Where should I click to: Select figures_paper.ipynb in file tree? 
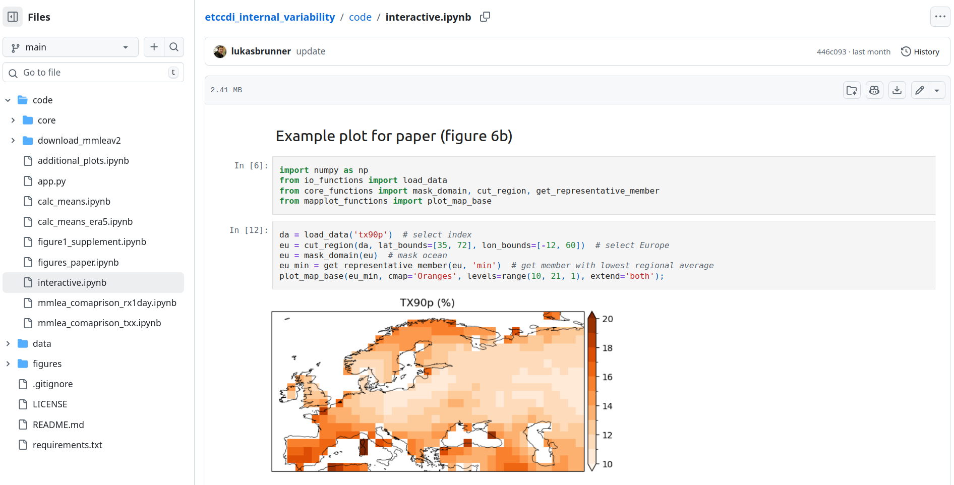pyautogui.click(x=78, y=262)
